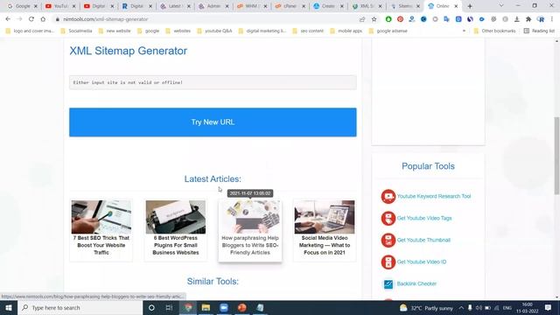Open the 7 Best SEO Tricks article title
The width and height of the screenshot is (560, 315).
pos(101,245)
